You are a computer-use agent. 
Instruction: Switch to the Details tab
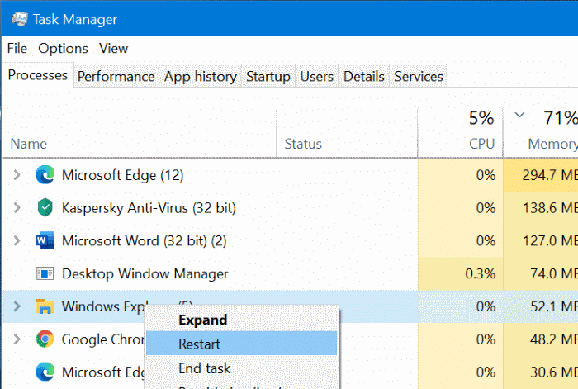(364, 76)
